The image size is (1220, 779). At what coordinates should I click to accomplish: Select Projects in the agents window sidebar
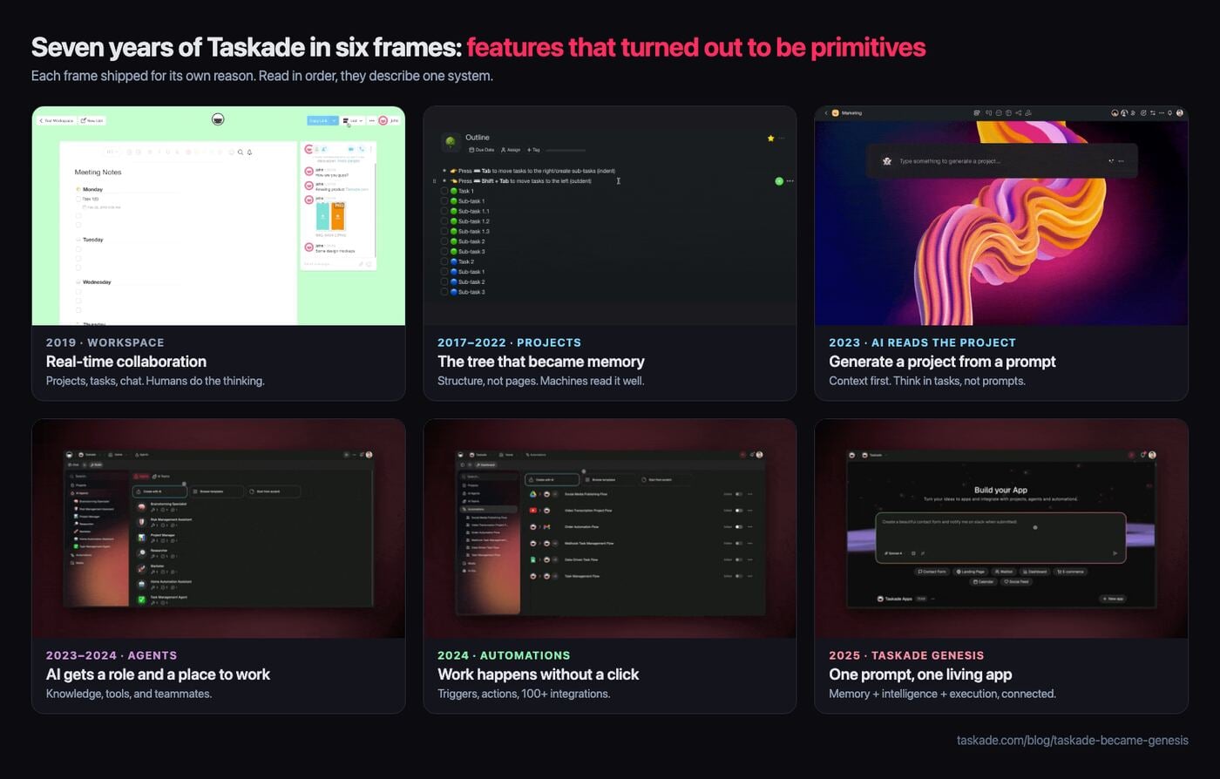coord(79,485)
